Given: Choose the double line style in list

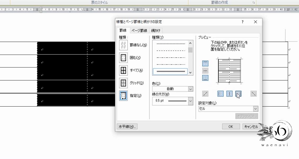Looking at the screenshot, I should point(170,72).
